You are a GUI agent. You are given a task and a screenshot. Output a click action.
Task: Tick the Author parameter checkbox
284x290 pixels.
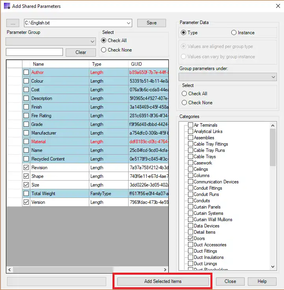tap(26, 72)
